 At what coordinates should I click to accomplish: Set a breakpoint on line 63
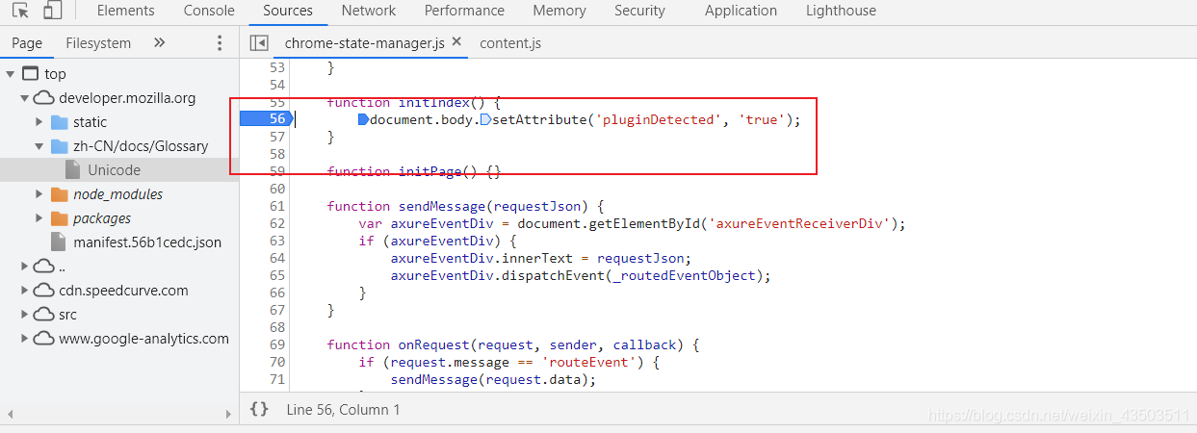276,241
